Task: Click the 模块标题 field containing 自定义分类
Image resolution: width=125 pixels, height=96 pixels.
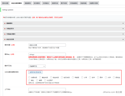Action: pos(47,45)
